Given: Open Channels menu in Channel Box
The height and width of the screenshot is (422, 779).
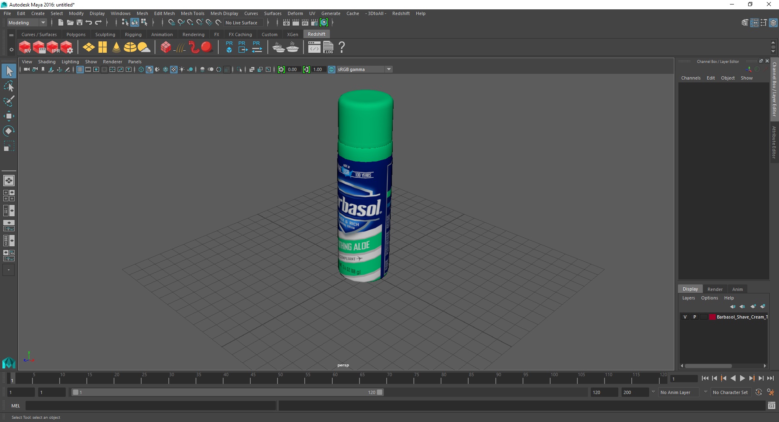Looking at the screenshot, I should click(691, 78).
